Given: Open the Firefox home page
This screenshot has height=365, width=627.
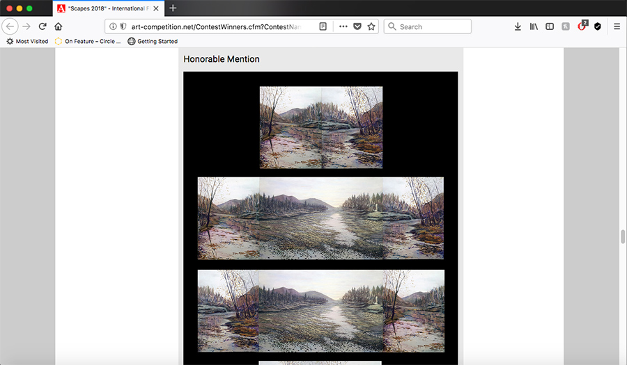Looking at the screenshot, I should pyautogui.click(x=59, y=26).
